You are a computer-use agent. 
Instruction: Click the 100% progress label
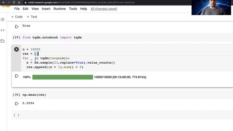[27, 77]
